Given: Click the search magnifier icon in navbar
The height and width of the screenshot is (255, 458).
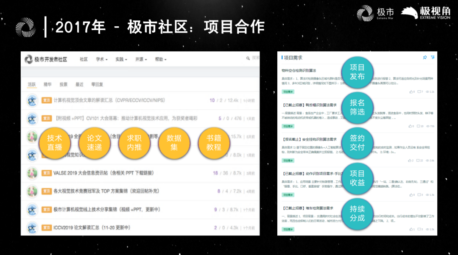Looking at the screenshot, I should pos(248,58).
